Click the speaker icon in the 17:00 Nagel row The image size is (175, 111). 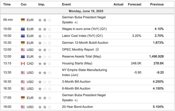pyautogui.click(x=76, y=100)
